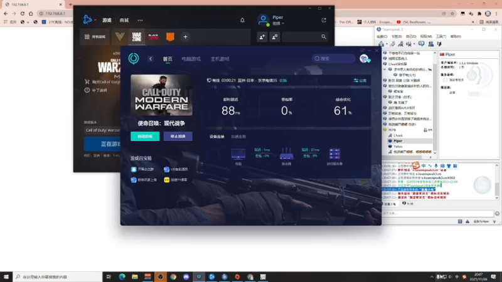This screenshot has height=282, width=502.
Task: Click the TeamSpeak chat bubble toolbar icon
Action: point(421,44)
